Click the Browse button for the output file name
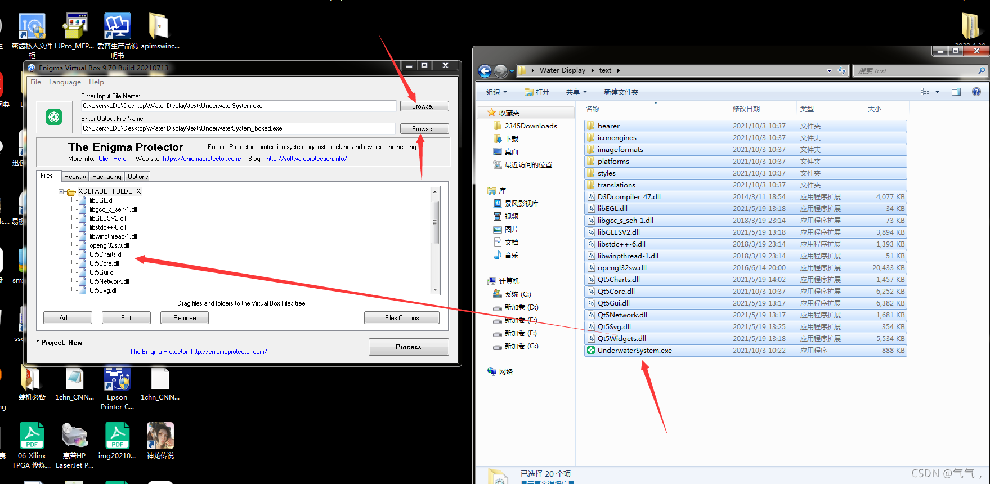 click(424, 129)
